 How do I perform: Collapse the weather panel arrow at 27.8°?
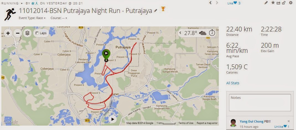pyautogui.click(x=180, y=33)
